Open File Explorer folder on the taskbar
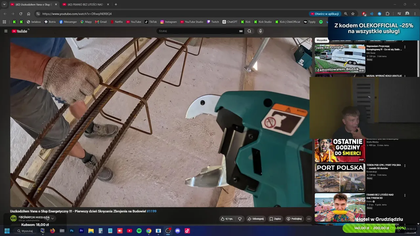This screenshot has width=420, height=236. [91, 231]
